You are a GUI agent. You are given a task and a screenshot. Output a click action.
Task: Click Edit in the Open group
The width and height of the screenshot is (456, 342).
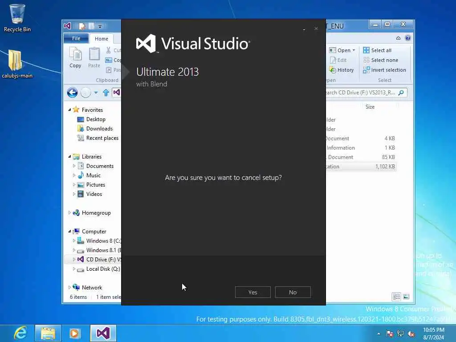point(338,60)
